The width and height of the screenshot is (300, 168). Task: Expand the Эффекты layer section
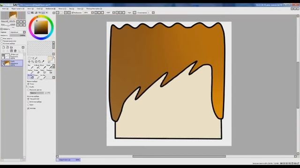tap(1, 29)
